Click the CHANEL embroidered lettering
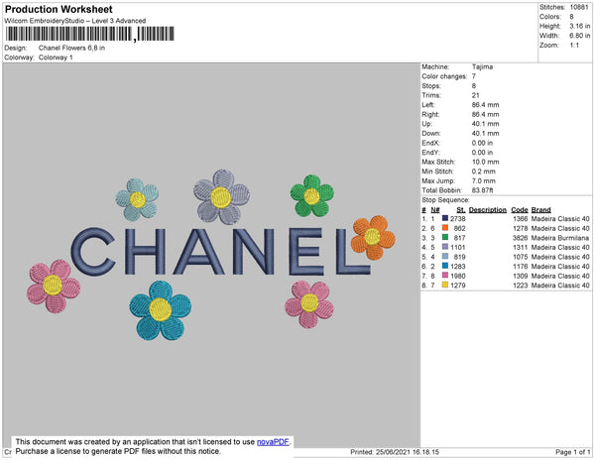The width and height of the screenshot is (595, 460). 220,252
